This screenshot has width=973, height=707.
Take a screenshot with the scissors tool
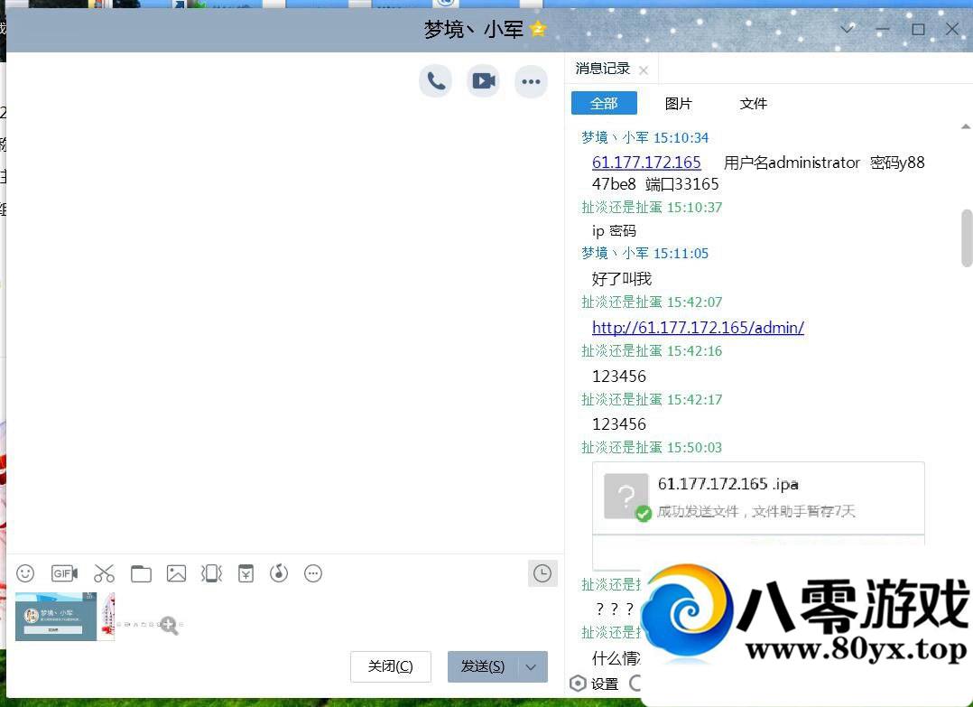(x=104, y=573)
